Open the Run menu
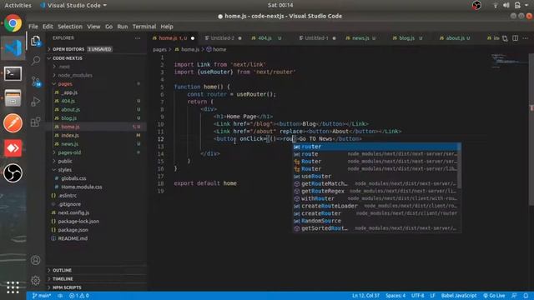Viewport: 534px width, 300px height. (x=123, y=27)
